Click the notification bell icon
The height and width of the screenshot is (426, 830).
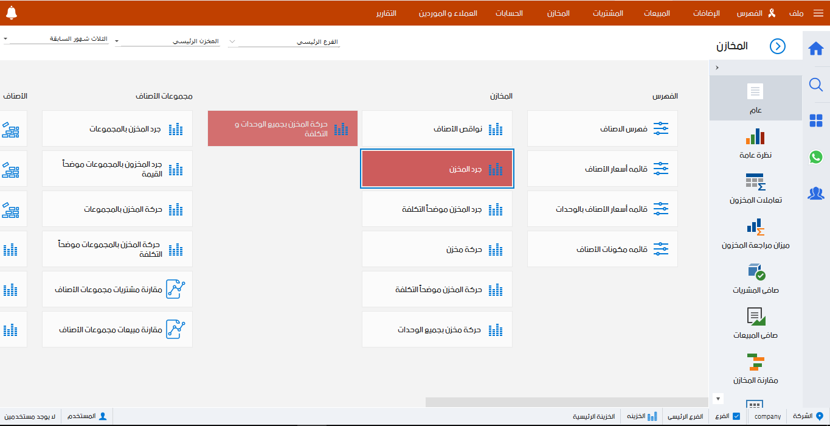[11, 13]
